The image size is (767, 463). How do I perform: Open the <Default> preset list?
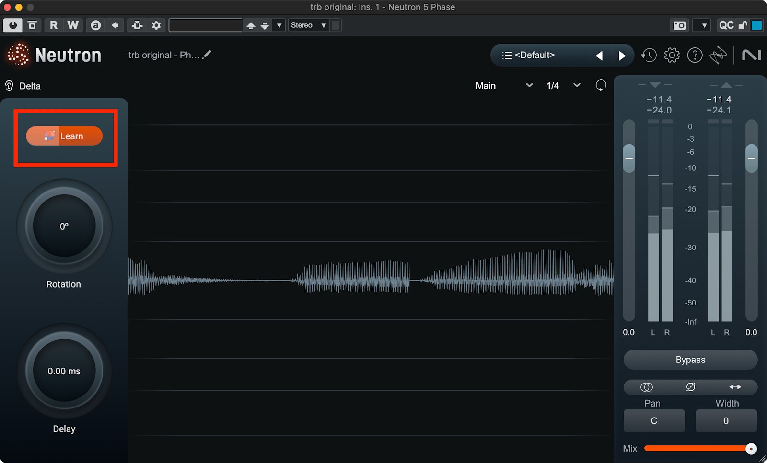(529, 56)
